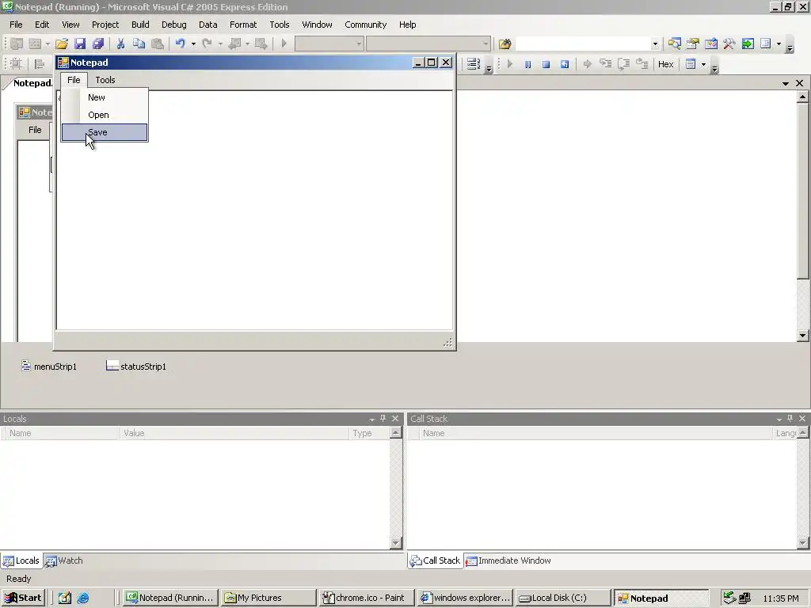Viewport: 811px width, 608px height.
Task: Switch to Local Disk (C:) taskbar button
Action: click(x=562, y=598)
